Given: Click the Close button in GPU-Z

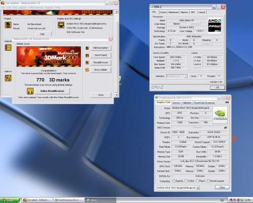Looking at the screenshot, I should tap(222, 187).
